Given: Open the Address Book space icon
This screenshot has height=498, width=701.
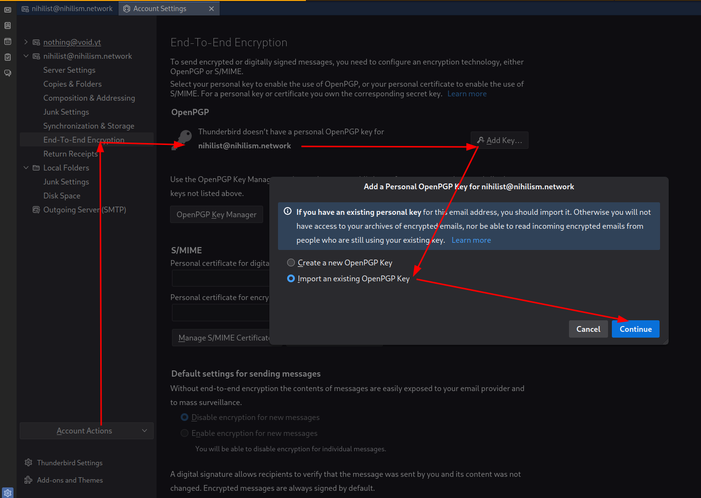Looking at the screenshot, I should (8, 26).
